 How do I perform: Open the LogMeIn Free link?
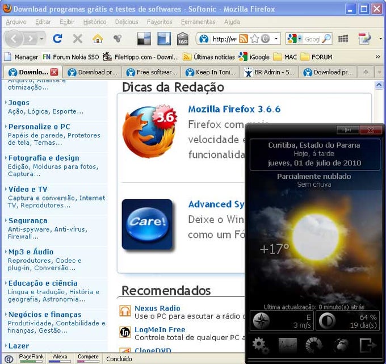[x=160, y=329]
